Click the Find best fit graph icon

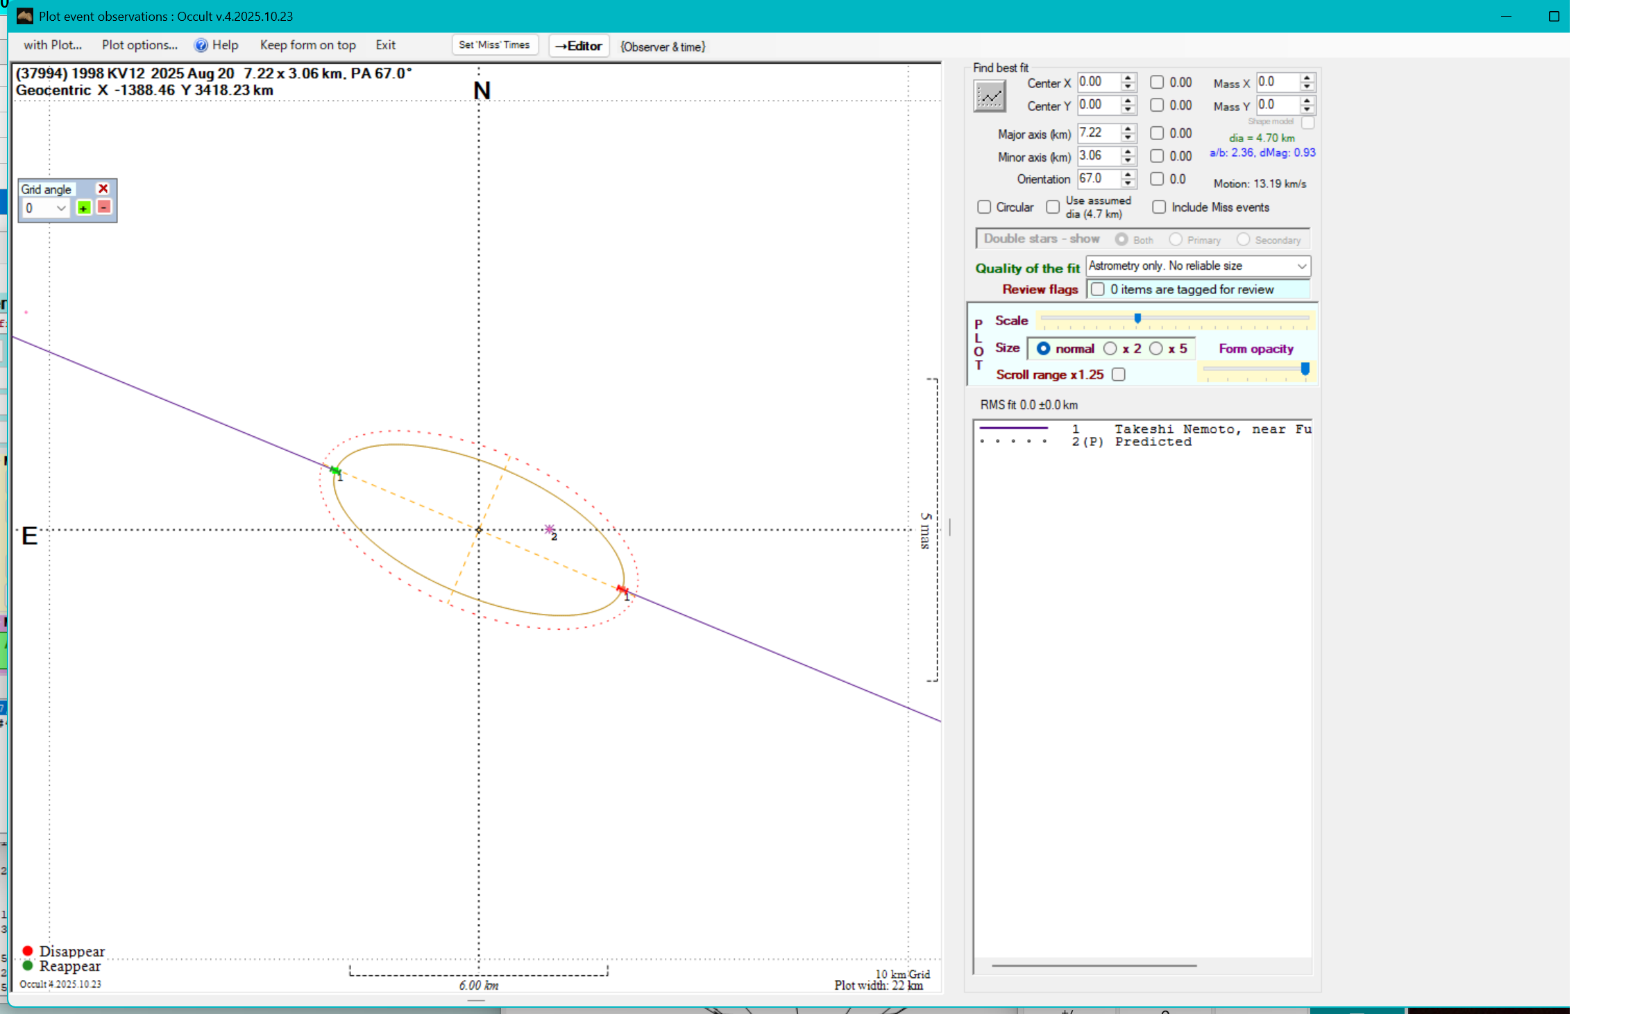989,96
